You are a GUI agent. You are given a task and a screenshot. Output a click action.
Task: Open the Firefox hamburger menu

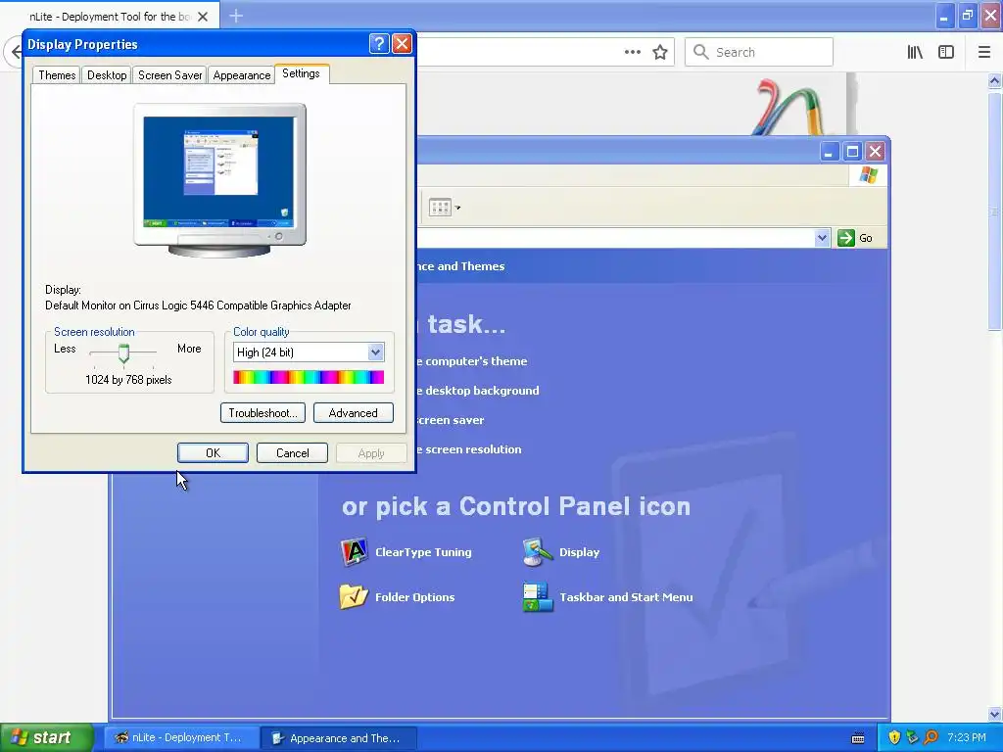tap(984, 53)
